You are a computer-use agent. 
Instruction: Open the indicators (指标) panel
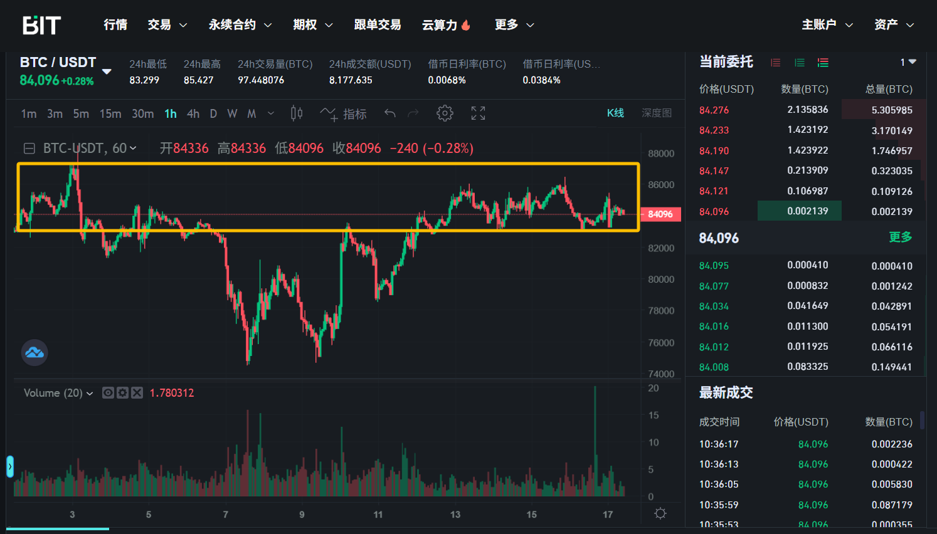(343, 113)
